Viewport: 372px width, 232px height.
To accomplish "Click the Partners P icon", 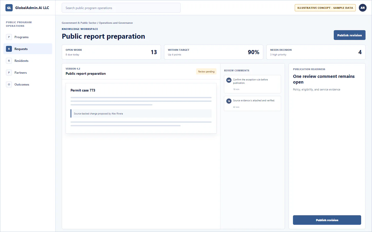I will click(9, 72).
